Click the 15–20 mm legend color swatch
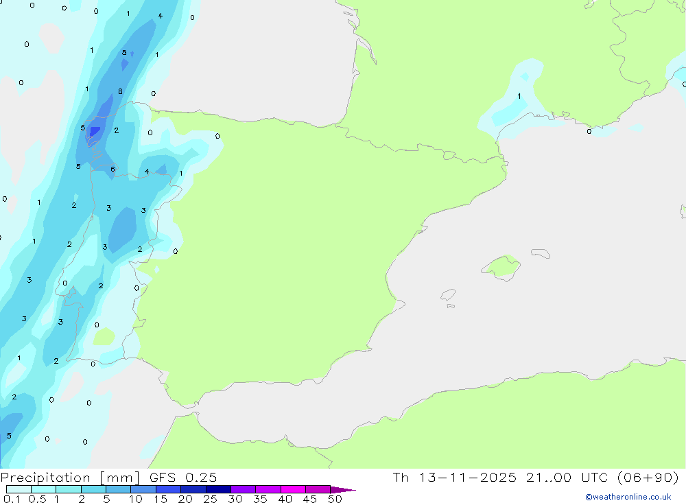Image resolution: width=686 pixels, height=503 pixels. pyautogui.click(x=169, y=489)
